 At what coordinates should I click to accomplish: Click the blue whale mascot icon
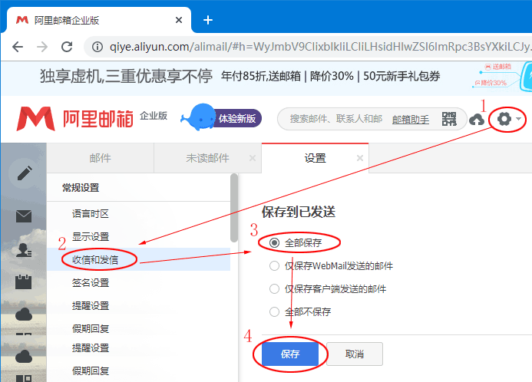(197, 117)
